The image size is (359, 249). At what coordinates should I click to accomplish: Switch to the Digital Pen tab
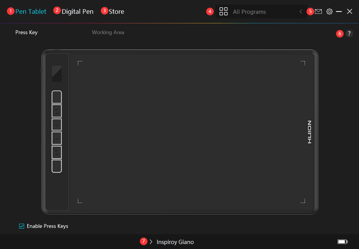[77, 12]
